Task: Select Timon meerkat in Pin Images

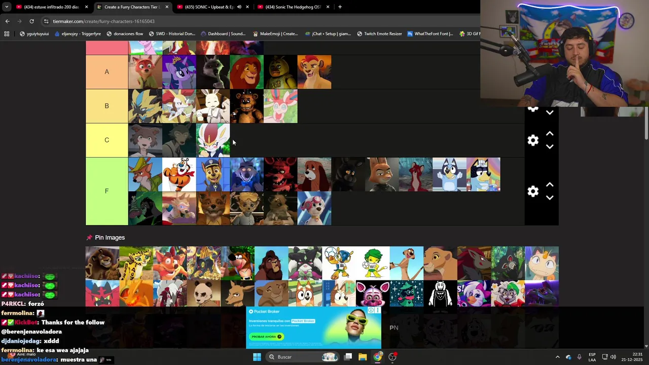Action: click(407, 263)
